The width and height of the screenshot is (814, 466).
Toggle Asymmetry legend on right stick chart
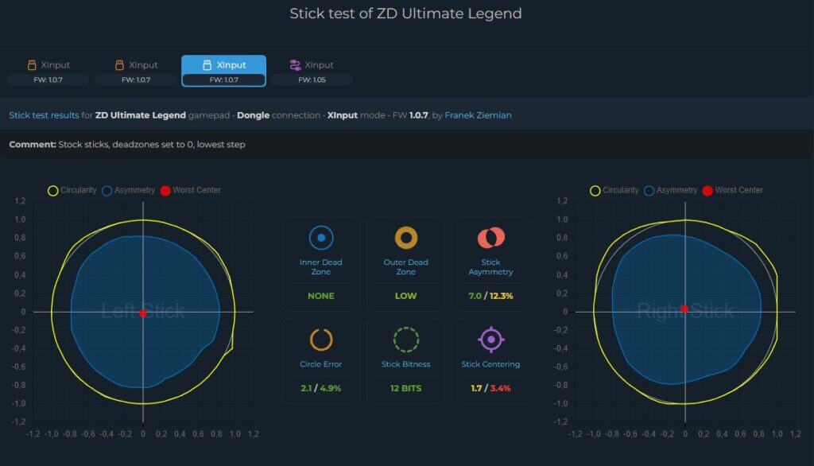[670, 190]
